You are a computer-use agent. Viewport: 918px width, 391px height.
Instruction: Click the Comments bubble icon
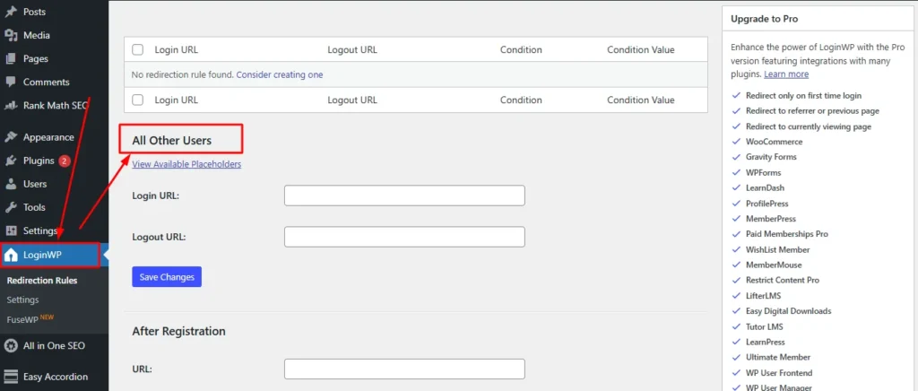pyautogui.click(x=11, y=82)
